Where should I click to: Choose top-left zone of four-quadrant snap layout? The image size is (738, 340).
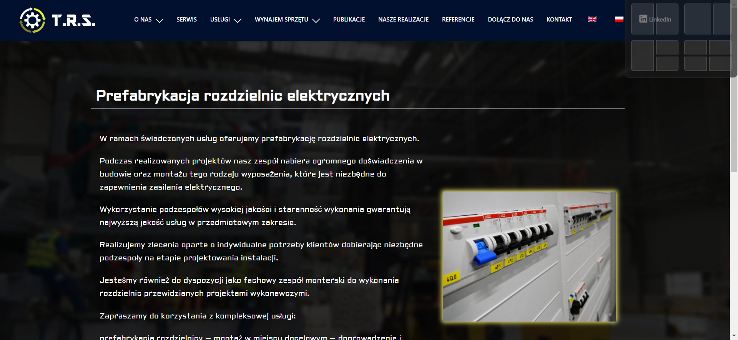click(695, 47)
